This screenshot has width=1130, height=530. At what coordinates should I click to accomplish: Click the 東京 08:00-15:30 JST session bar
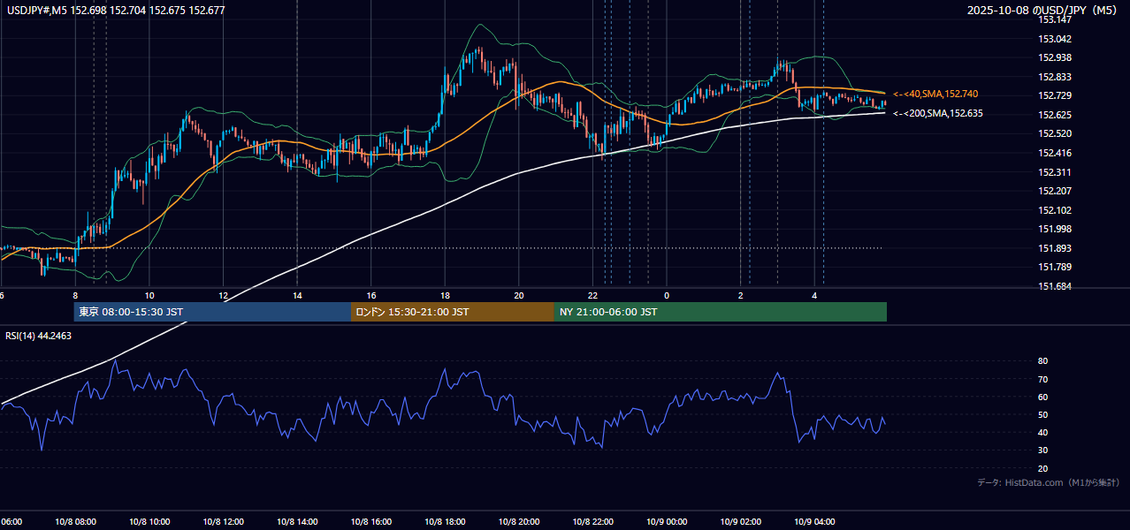point(212,312)
